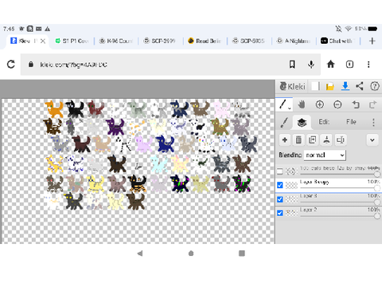
Task: Redo the undone action
Action: (x=373, y=104)
